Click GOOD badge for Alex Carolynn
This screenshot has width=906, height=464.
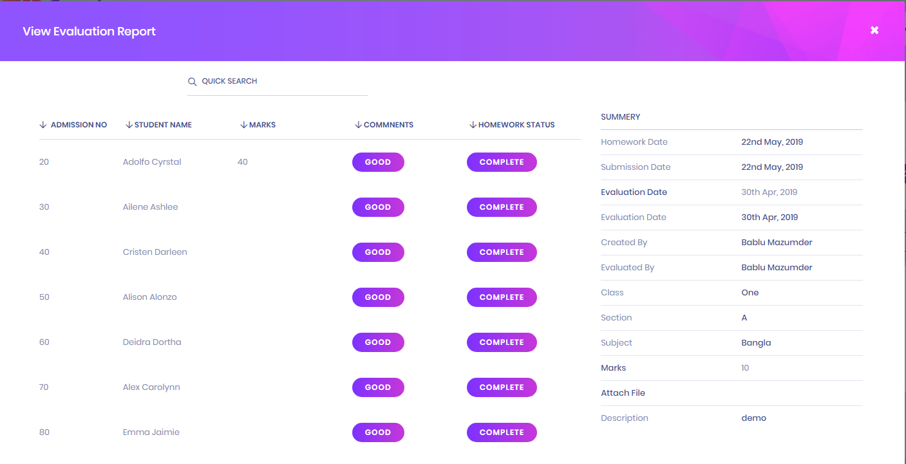point(378,387)
